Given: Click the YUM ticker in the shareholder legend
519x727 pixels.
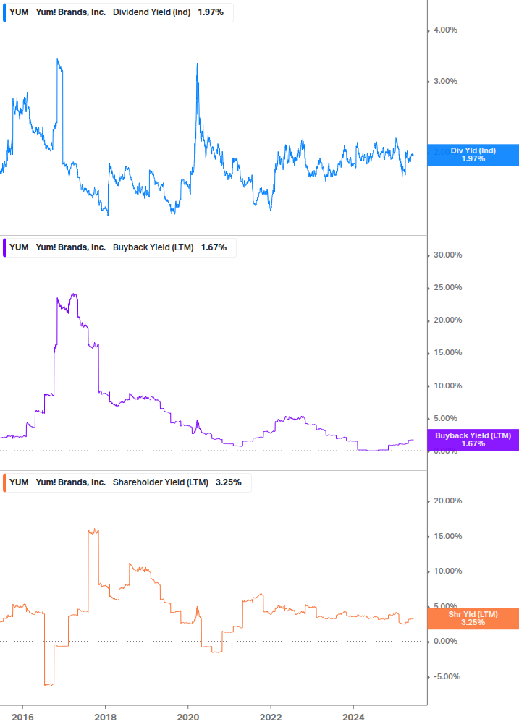Looking at the screenshot, I should coord(19,482).
